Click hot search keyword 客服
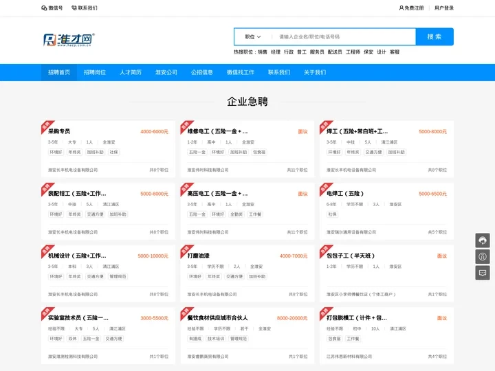The width and height of the screenshot is (495, 371). pyautogui.click(x=395, y=52)
